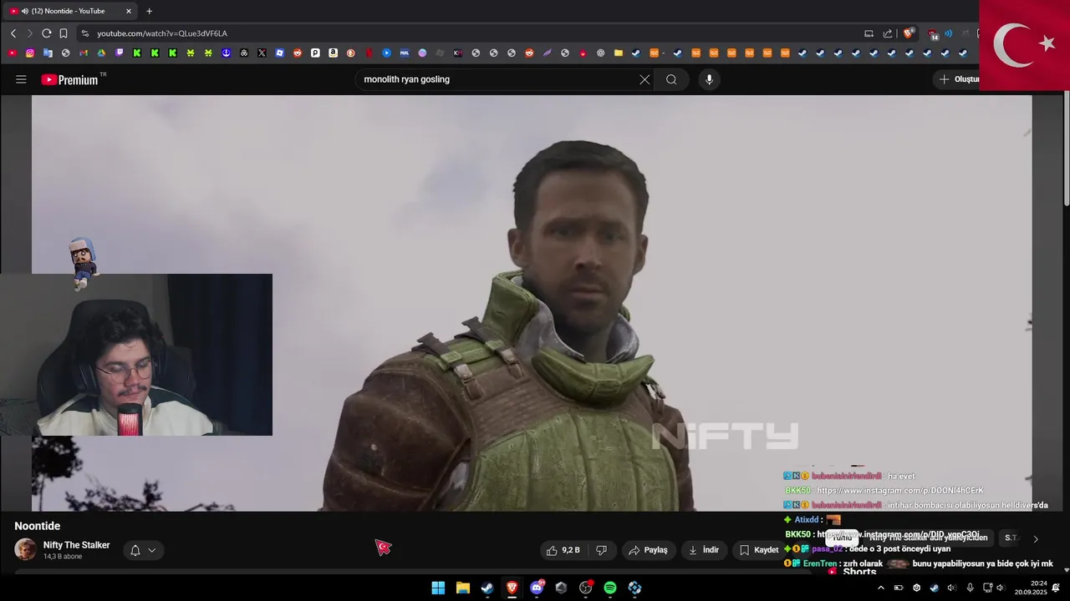Open the YouTube guide hamburger menu

[21, 79]
